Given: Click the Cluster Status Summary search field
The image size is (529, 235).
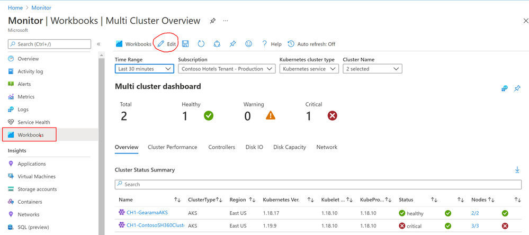Looking at the screenshot, I should click(x=318, y=184).
